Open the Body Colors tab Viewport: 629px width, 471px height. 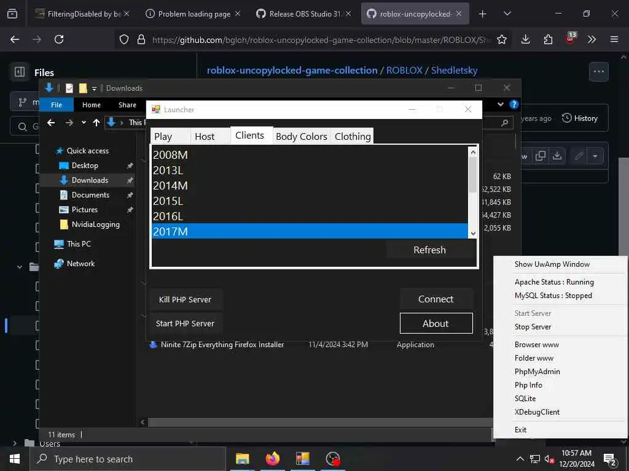(x=301, y=137)
